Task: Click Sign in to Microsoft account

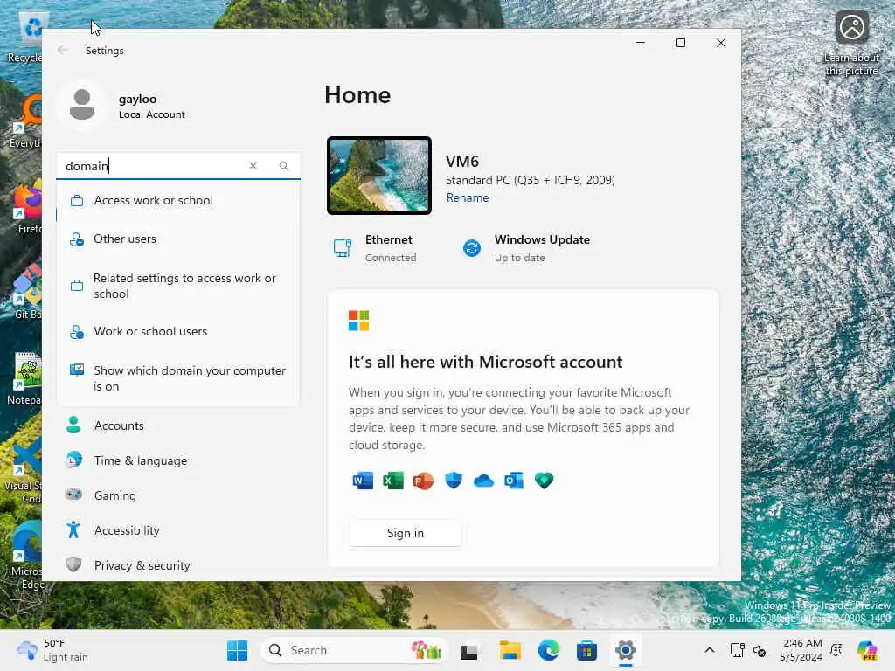Action: coord(406,533)
